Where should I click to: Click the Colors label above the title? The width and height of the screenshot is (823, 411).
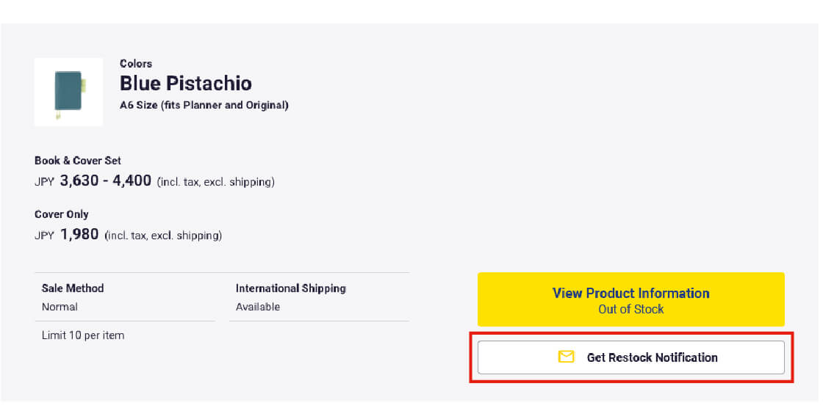click(x=136, y=64)
